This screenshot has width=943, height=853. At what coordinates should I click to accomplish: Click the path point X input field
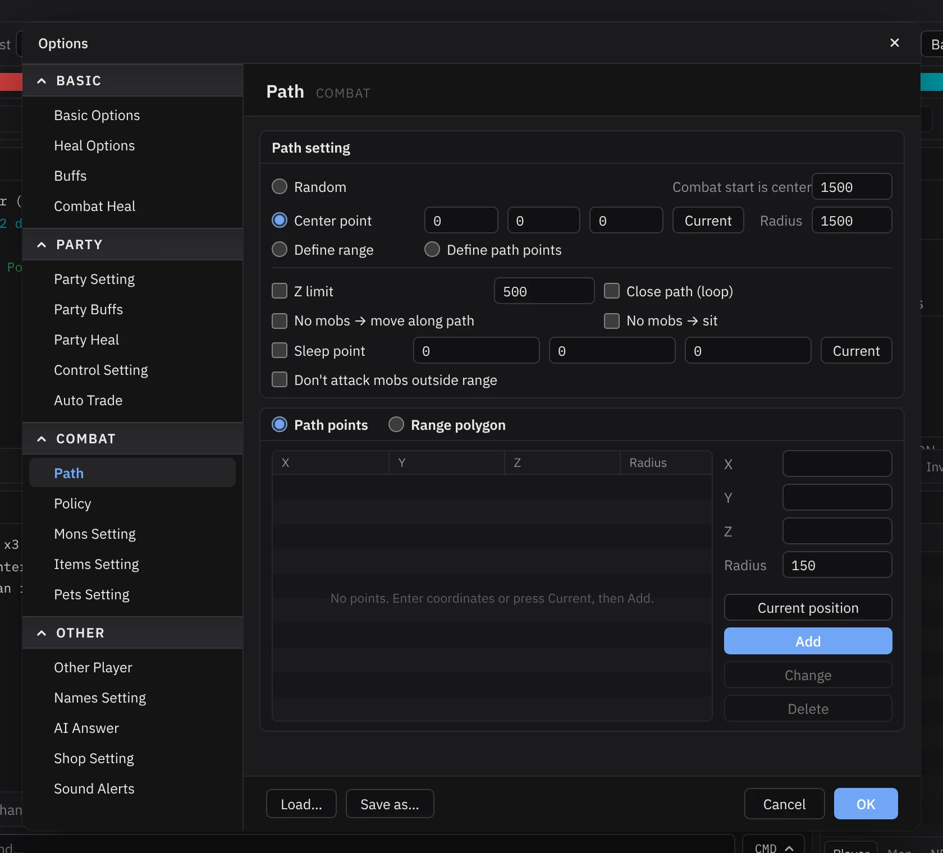(x=837, y=464)
